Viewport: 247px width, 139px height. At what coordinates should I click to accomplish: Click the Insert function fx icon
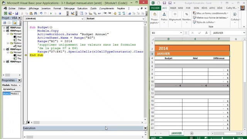click(206, 33)
